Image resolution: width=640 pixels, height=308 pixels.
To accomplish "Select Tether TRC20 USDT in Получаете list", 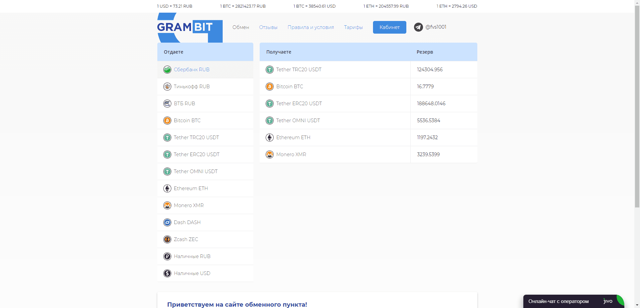I will click(x=298, y=70).
